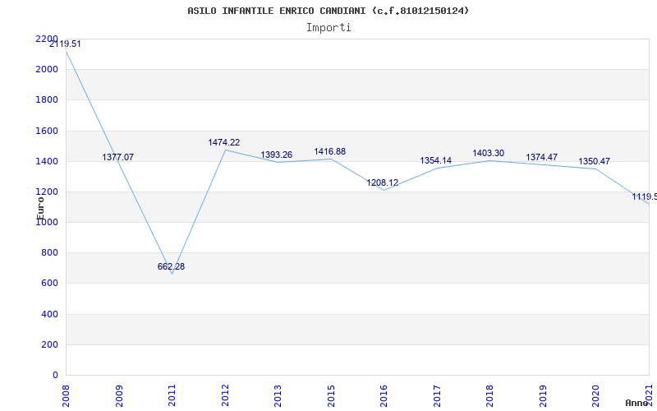
Task: Click the 2012 year axis label
Action: coord(225,396)
